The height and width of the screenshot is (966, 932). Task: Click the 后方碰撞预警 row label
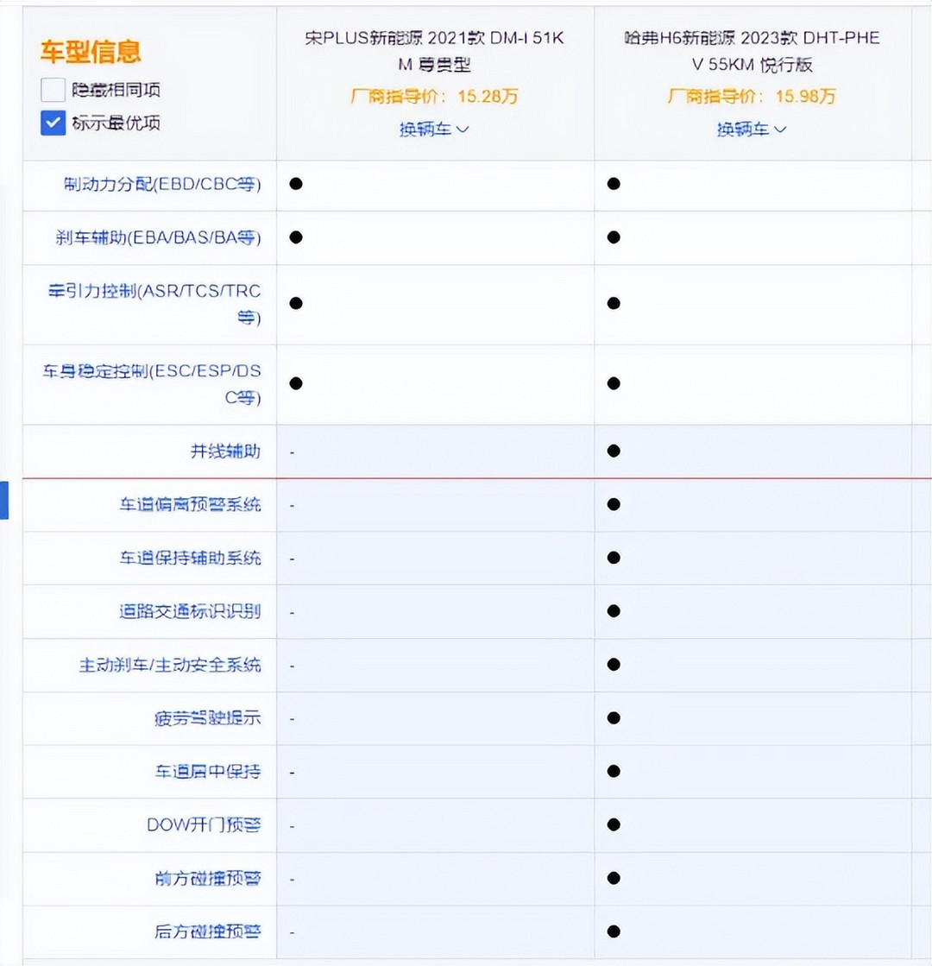(208, 931)
